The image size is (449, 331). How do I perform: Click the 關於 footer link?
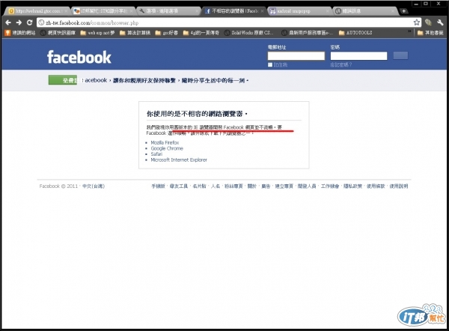pos(251,186)
